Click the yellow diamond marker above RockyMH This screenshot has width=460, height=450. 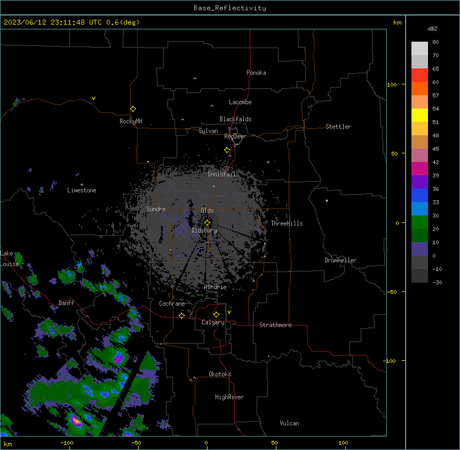coord(133,109)
